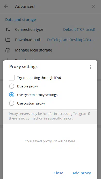The image size is (101, 179).
Task: Click the Try connecting through IPv6 label
Action: coord(39,78)
